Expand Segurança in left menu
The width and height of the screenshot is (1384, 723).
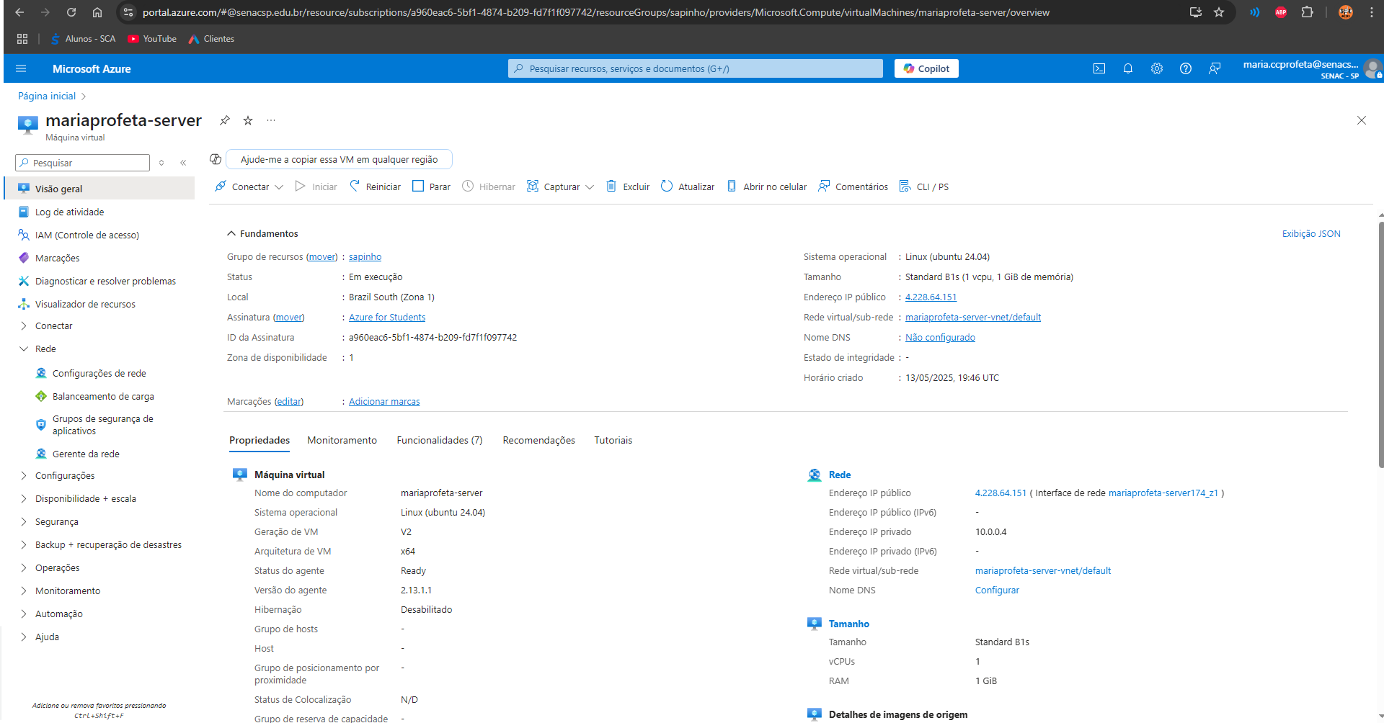24,521
